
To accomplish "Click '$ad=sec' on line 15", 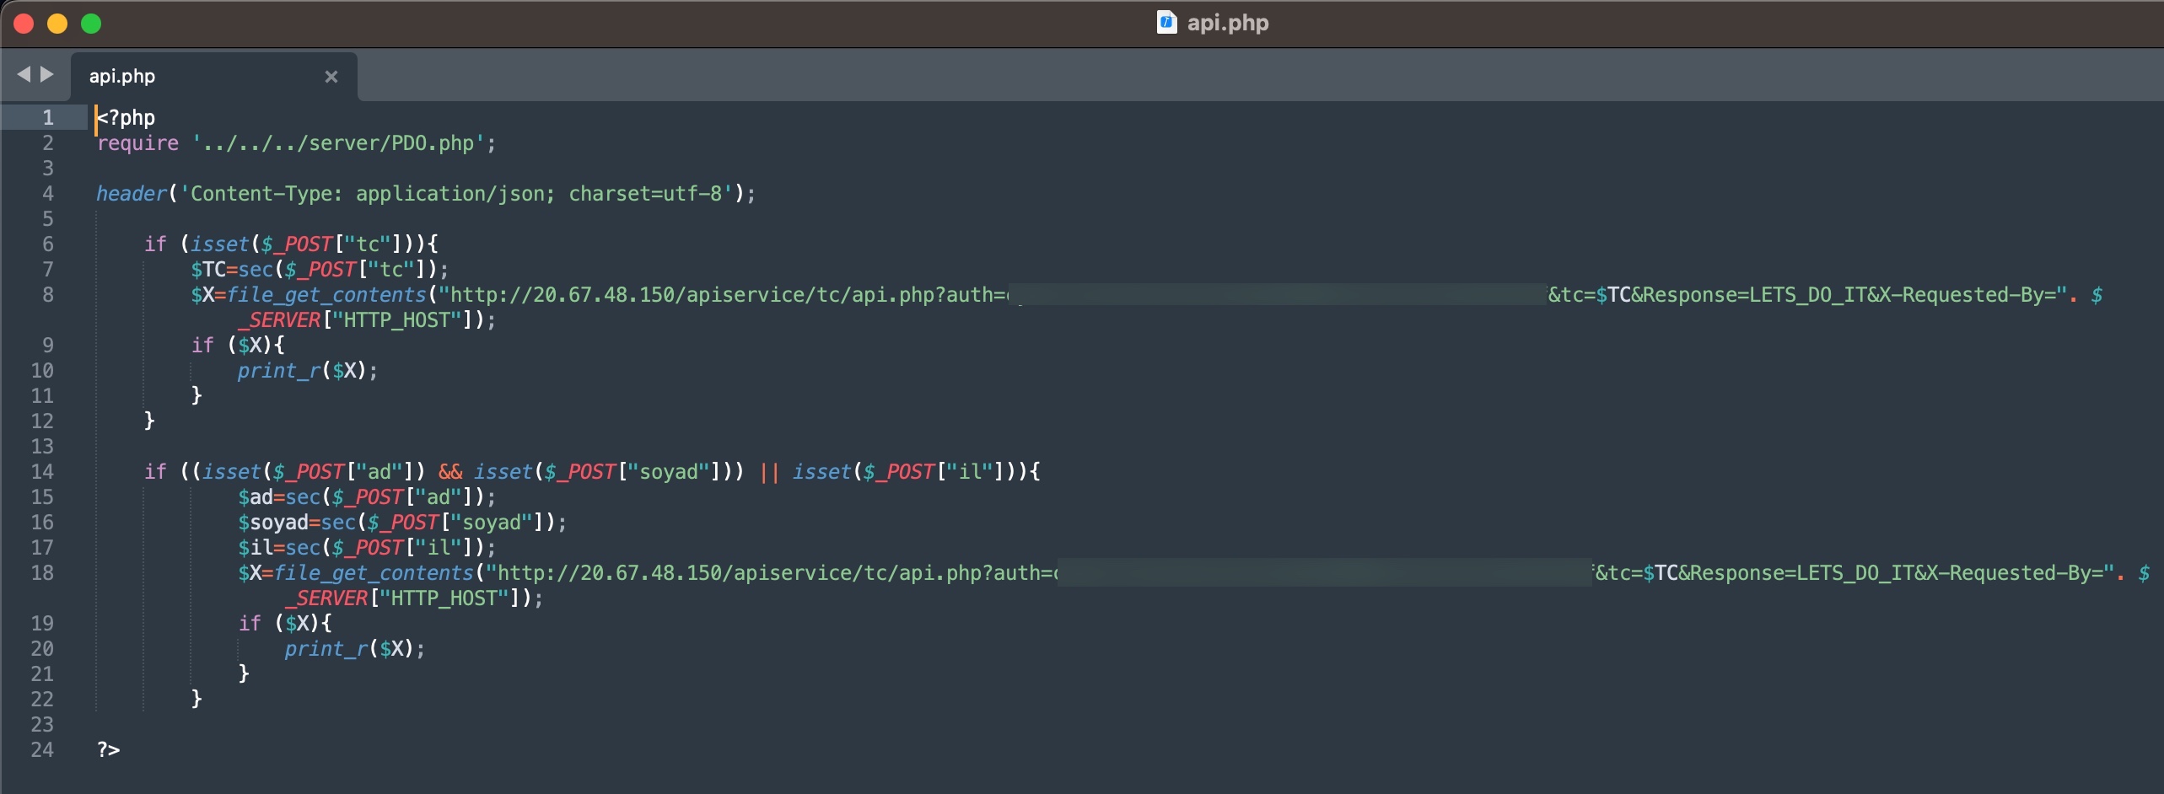I will 279,497.
